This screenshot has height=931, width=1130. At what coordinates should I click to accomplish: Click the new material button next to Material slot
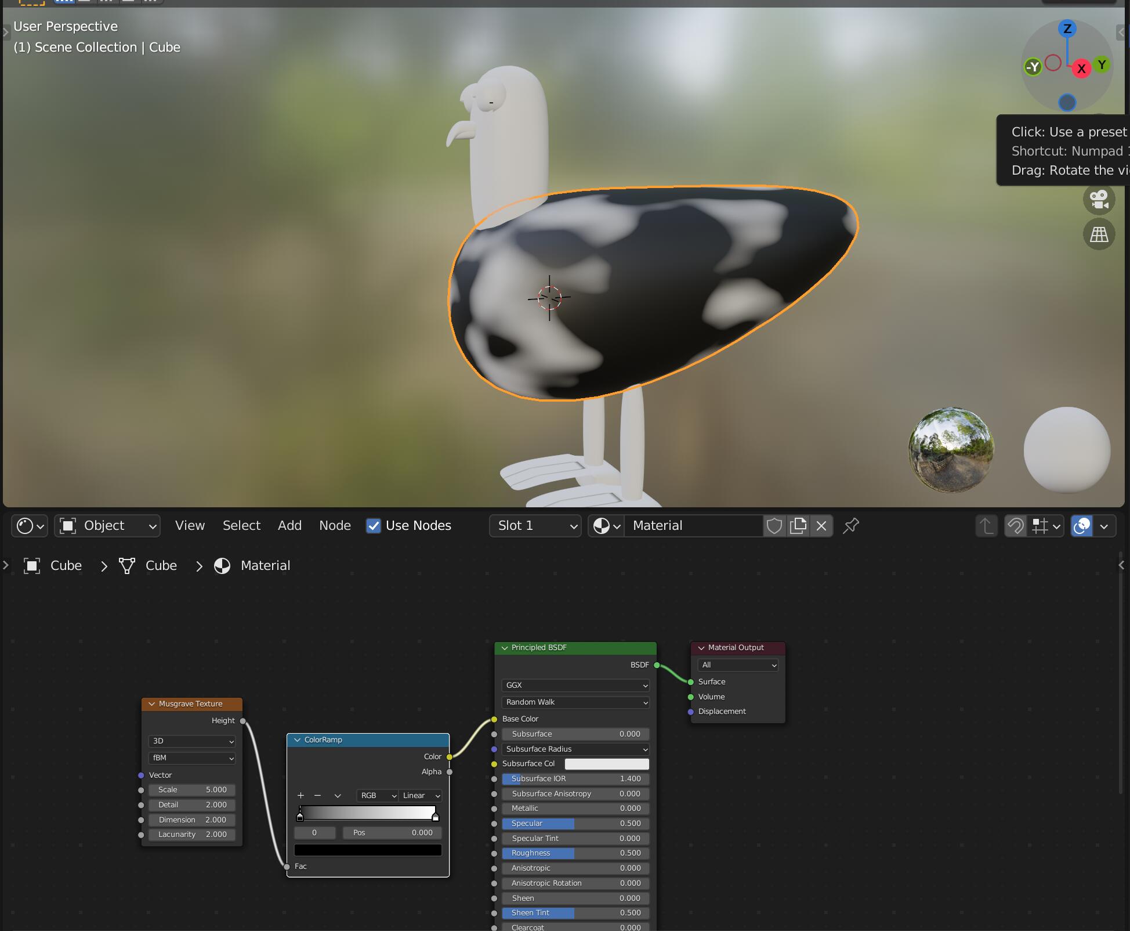click(x=799, y=525)
